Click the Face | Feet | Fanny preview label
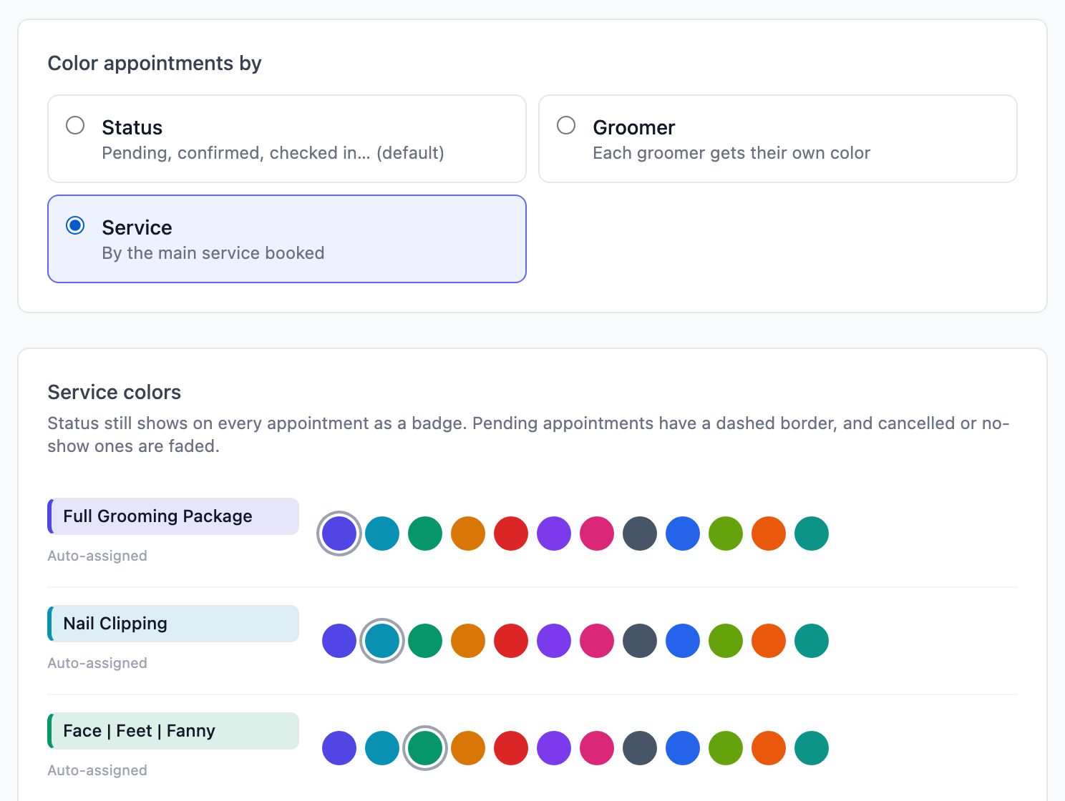 click(x=173, y=731)
